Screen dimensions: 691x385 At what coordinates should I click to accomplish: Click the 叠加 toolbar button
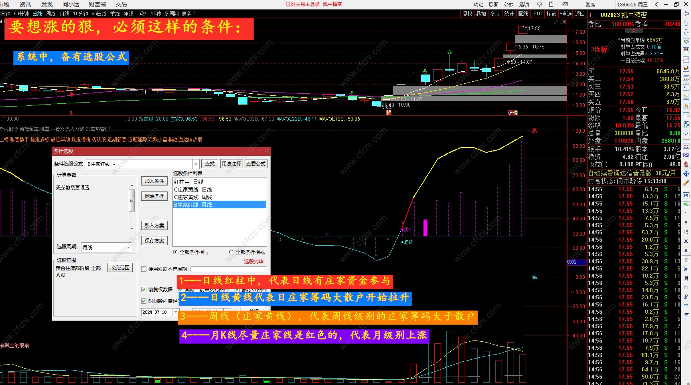[x=481, y=14]
